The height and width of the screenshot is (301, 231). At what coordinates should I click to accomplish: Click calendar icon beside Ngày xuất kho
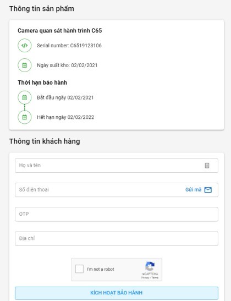pyautogui.click(x=25, y=65)
